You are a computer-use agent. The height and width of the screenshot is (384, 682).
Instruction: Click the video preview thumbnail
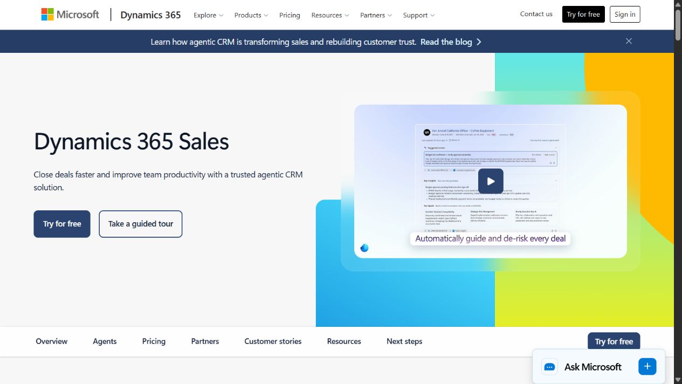point(491,181)
